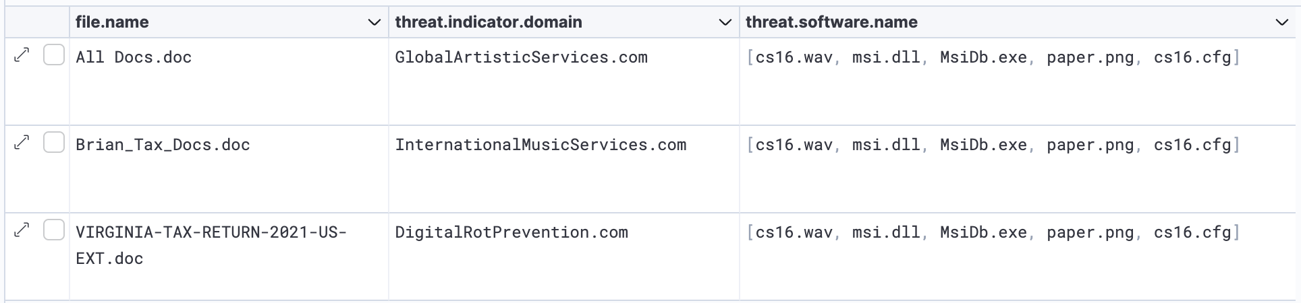
Task: Click software list in the All Docs.doc row
Action: point(993,57)
